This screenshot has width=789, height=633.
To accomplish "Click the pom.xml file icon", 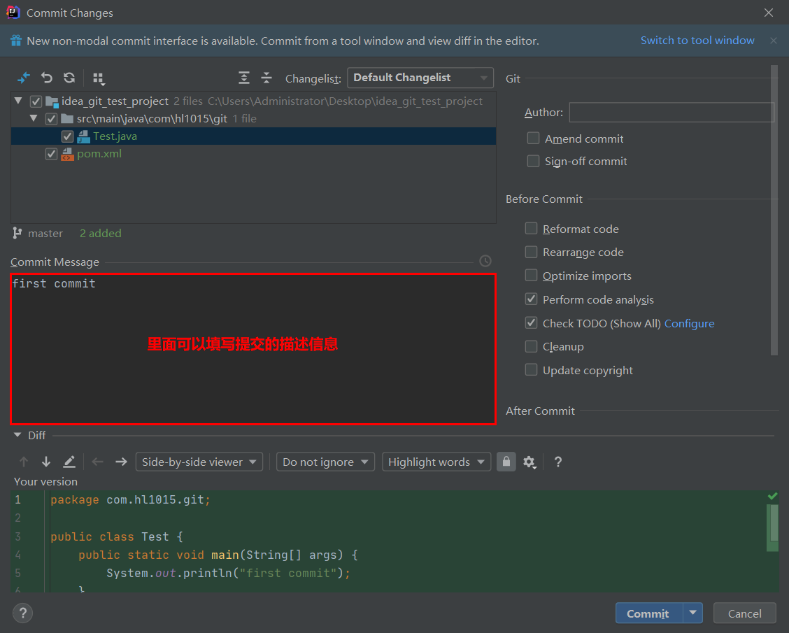I will point(67,154).
